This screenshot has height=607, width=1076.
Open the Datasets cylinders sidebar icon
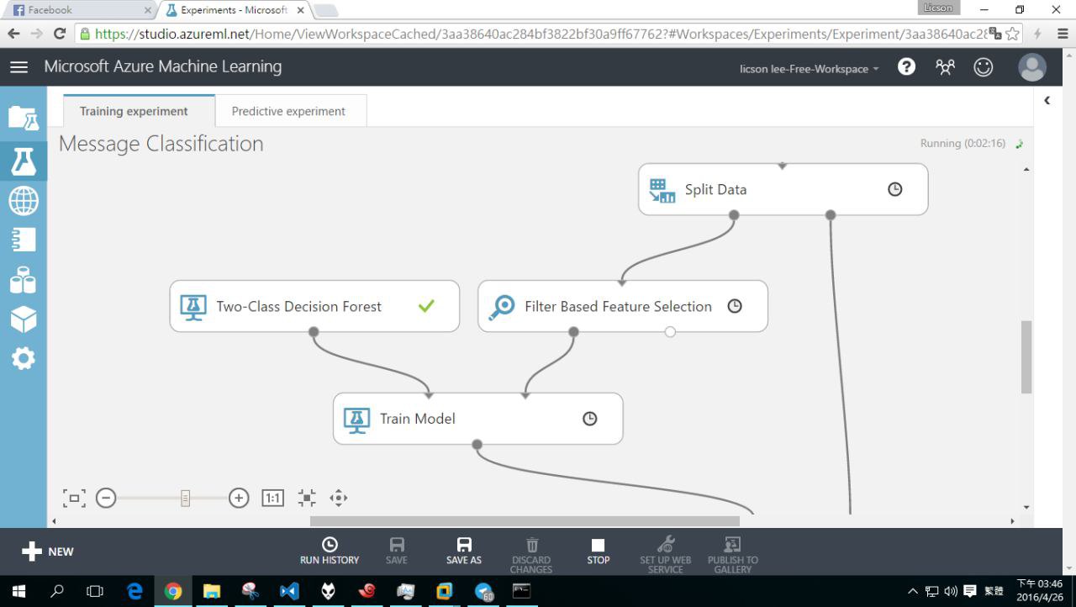click(24, 280)
